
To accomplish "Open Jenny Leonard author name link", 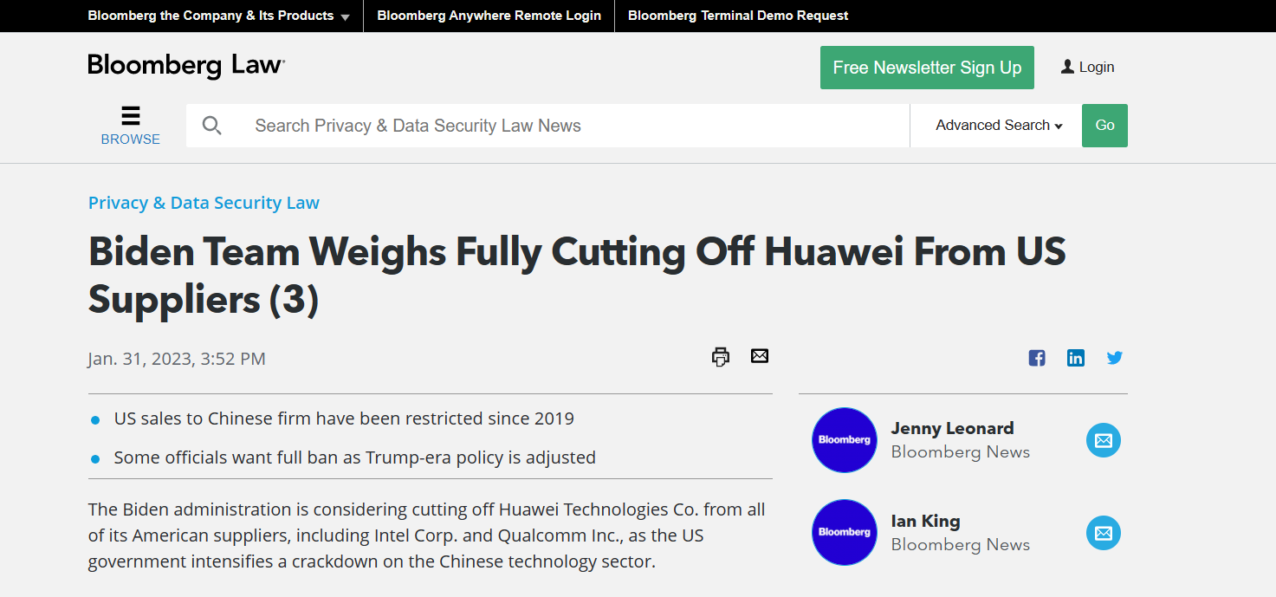I will (952, 428).
